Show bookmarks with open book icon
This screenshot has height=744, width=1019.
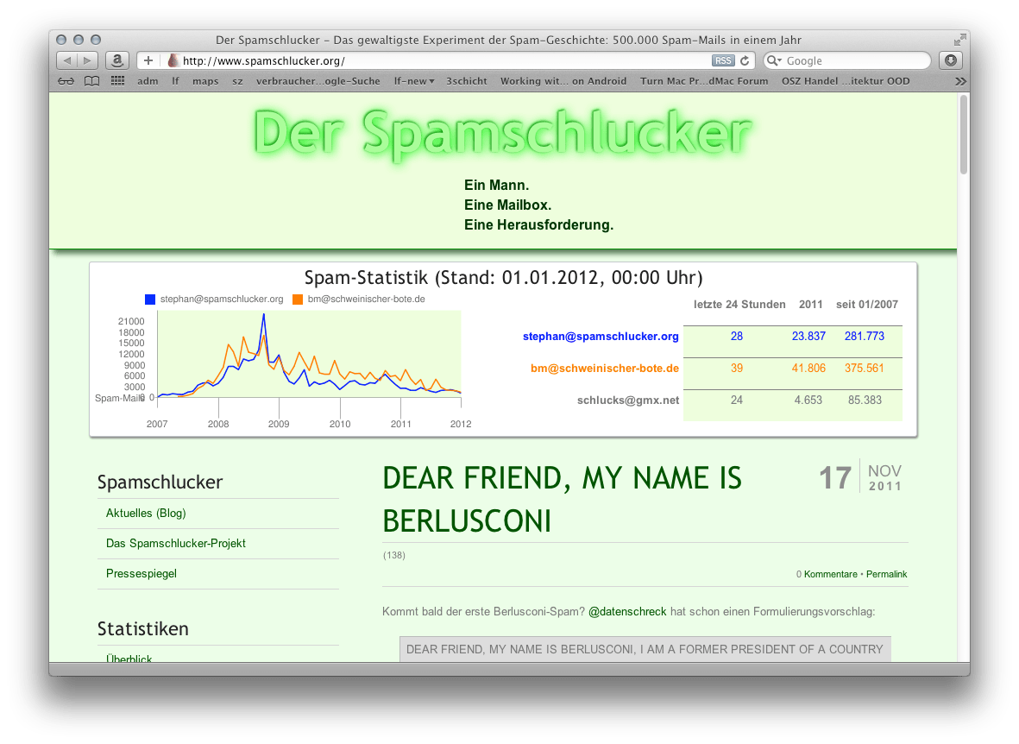91,81
